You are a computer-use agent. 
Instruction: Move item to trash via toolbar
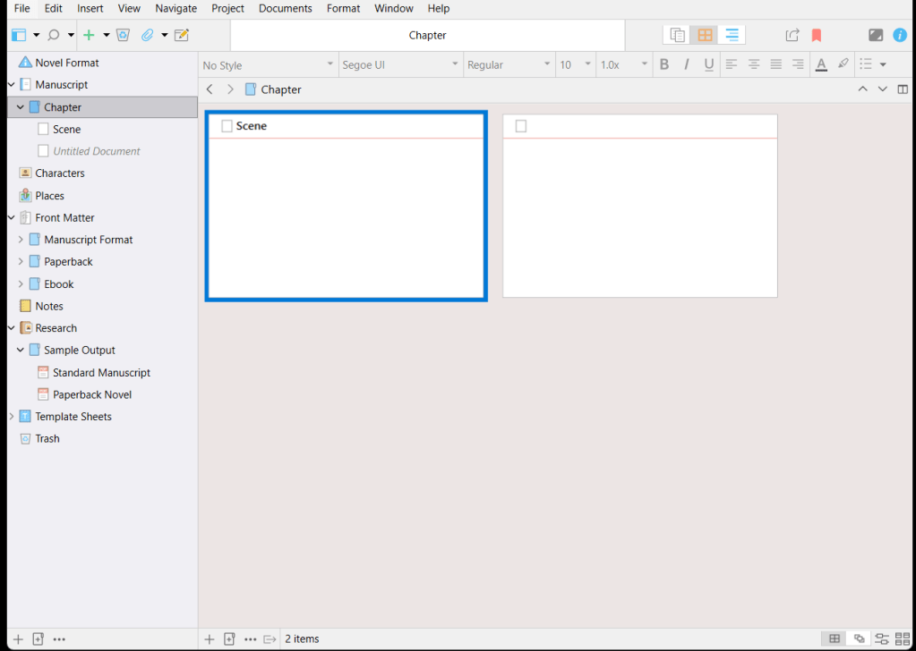point(123,35)
